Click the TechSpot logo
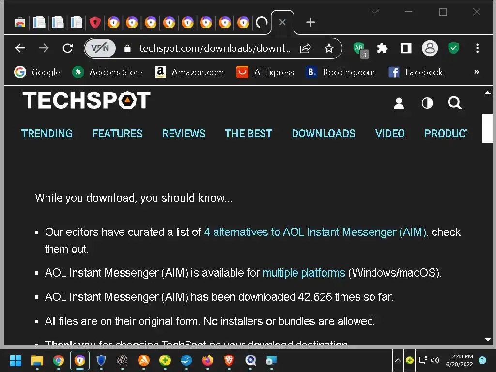The height and width of the screenshot is (372, 496). click(86, 100)
